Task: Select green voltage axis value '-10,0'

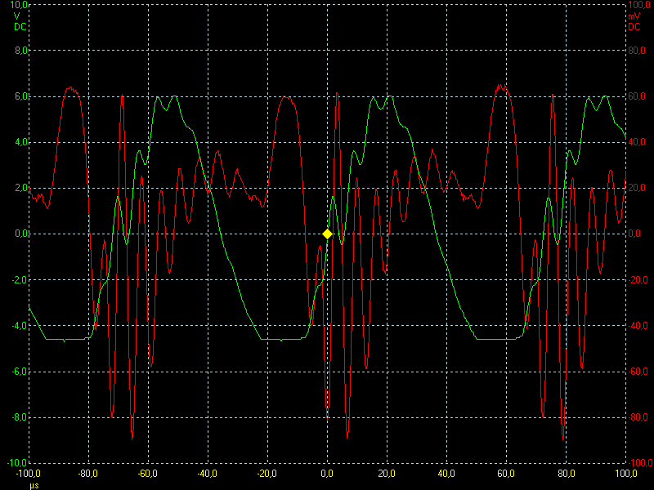Action: 17,463
